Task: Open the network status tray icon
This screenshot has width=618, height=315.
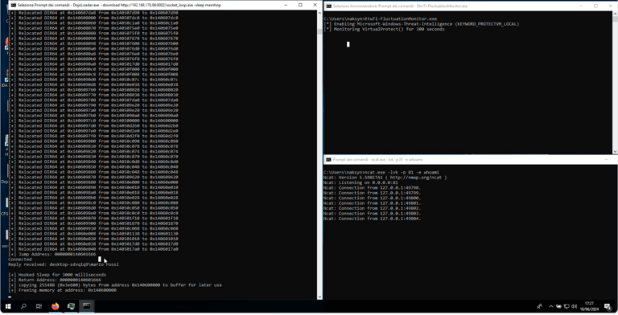Action: tap(566, 306)
